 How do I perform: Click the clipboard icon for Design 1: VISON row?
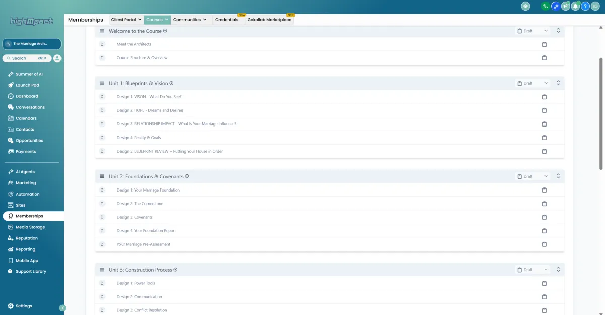click(x=544, y=97)
